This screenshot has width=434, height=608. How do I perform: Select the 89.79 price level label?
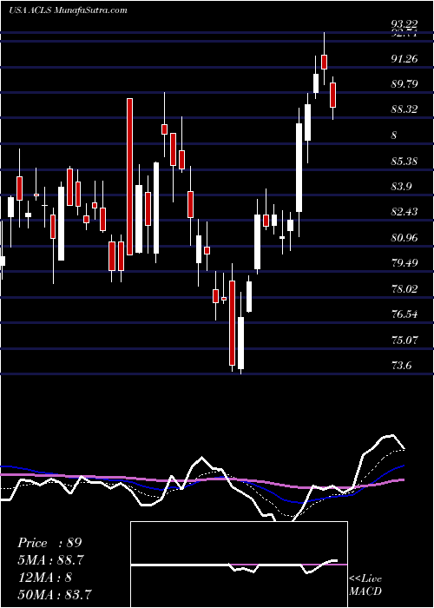pos(404,83)
